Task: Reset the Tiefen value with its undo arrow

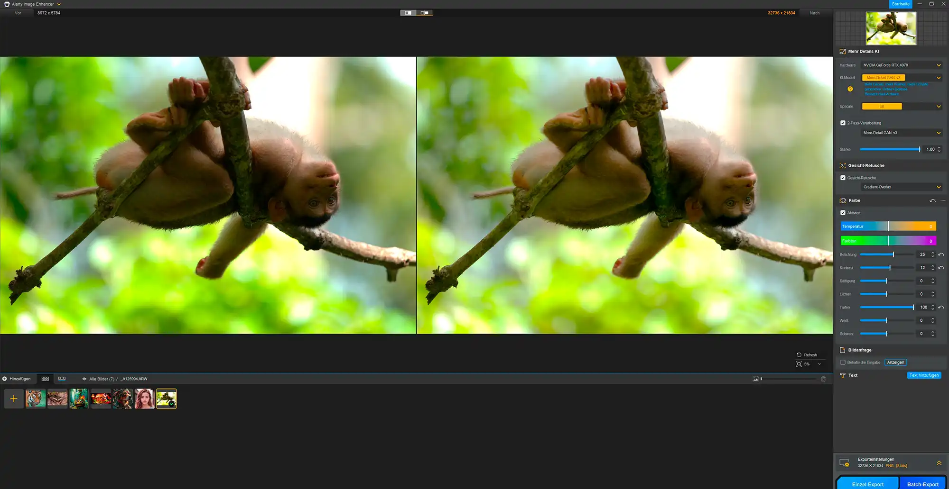Action: tap(941, 308)
